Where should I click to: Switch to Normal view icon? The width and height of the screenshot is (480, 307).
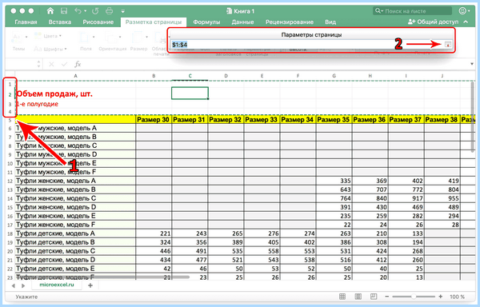point(342,297)
